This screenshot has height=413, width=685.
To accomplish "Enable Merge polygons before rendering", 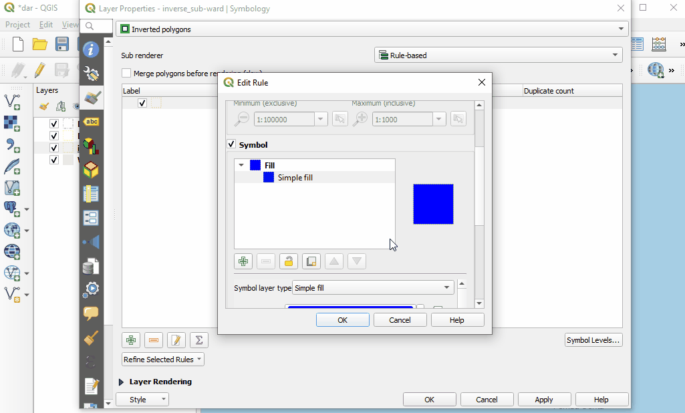I will [126, 74].
